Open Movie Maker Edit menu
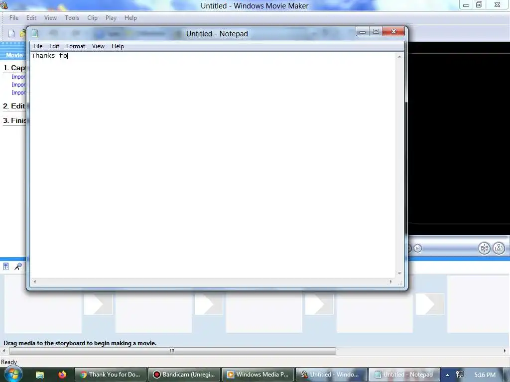The width and height of the screenshot is (510, 382). pyautogui.click(x=31, y=18)
